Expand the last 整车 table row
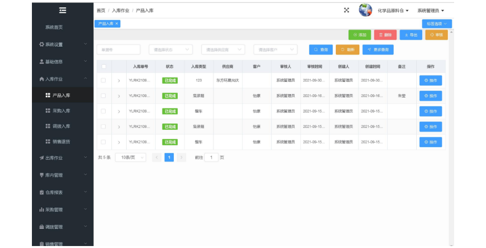 pyautogui.click(x=119, y=143)
